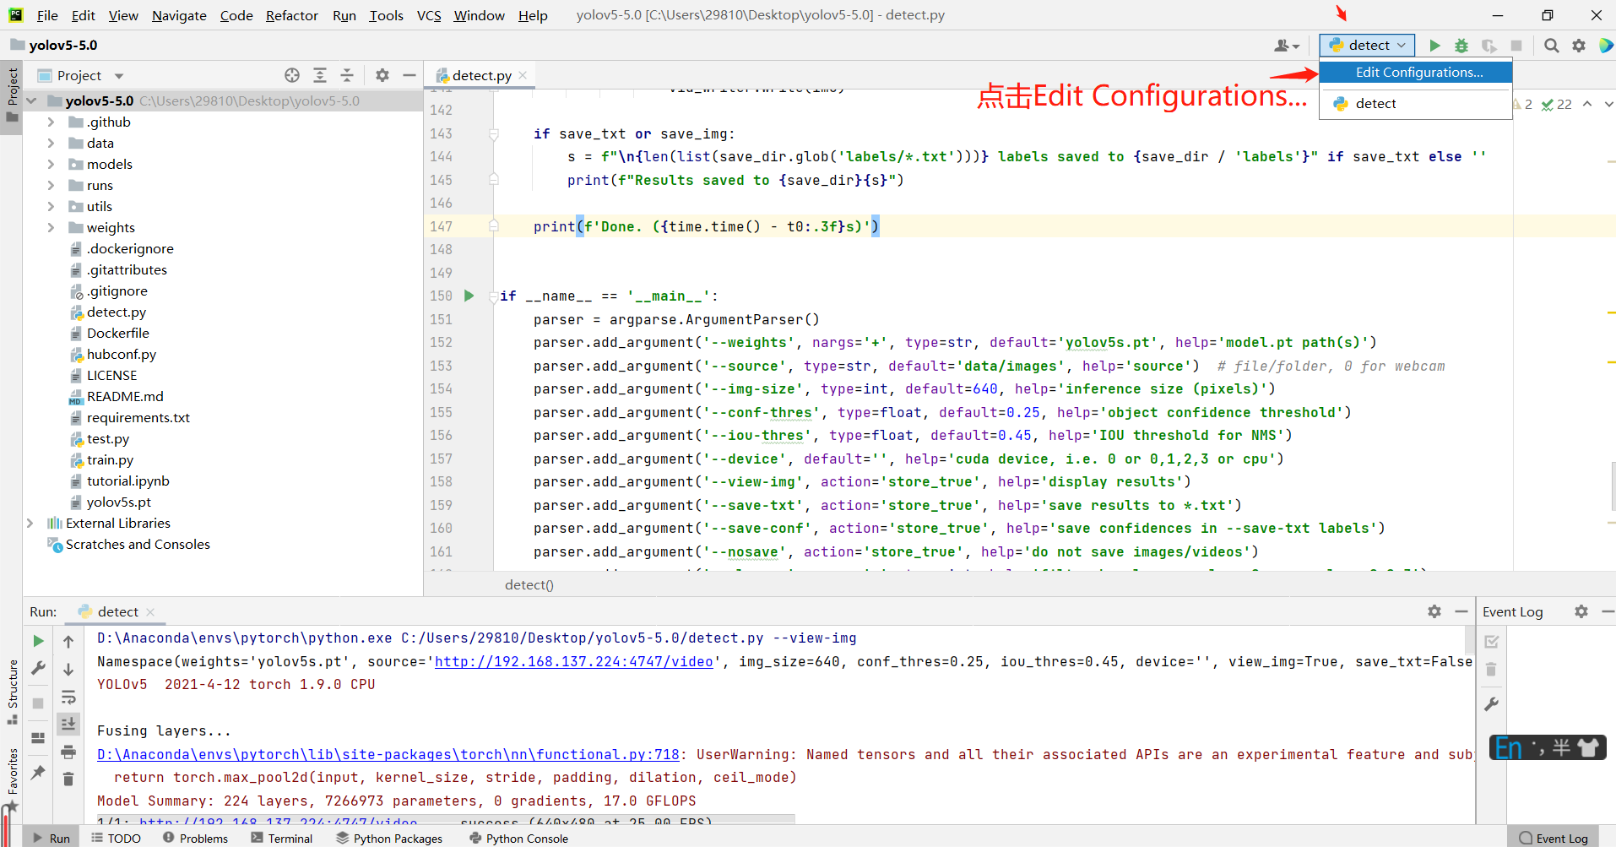Open the Python Packages tool window
Viewport: 1616px width, 847px height.
coord(389,838)
